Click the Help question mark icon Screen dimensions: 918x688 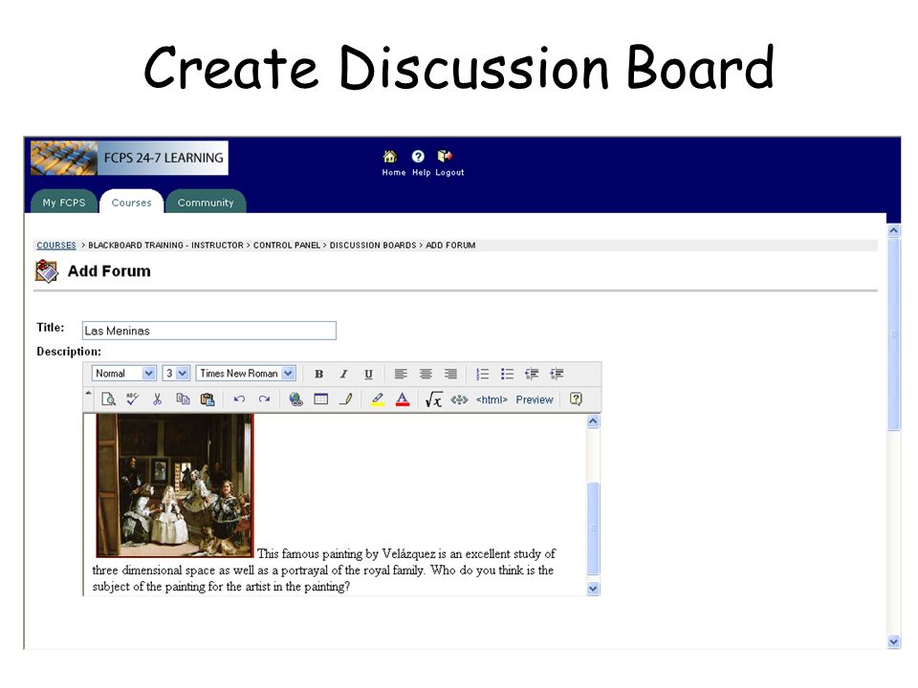[x=418, y=156]
